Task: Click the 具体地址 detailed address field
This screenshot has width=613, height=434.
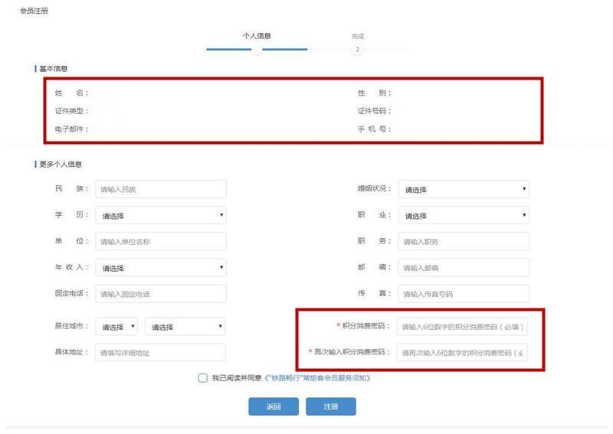Action: (160, 353)
